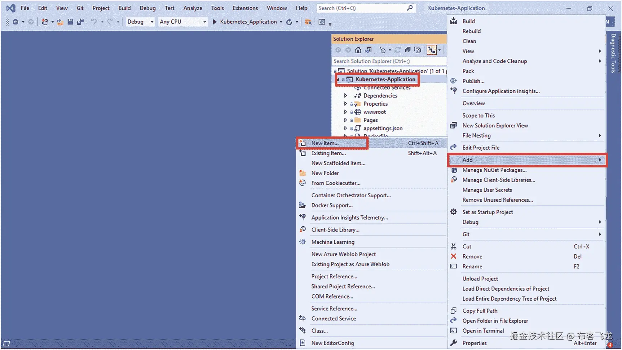Expand the Pages folder node
The height and width of the screenshot is (350, 622).
pos(345,120)
